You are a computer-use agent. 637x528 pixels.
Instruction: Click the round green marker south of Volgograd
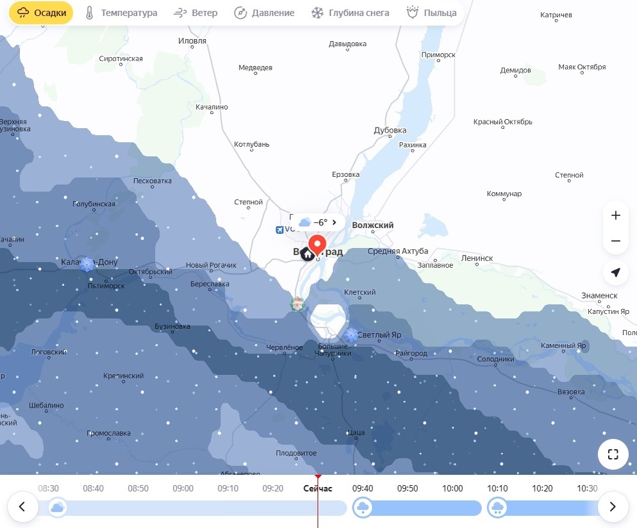pyautogui.click(x=298, y=304)
